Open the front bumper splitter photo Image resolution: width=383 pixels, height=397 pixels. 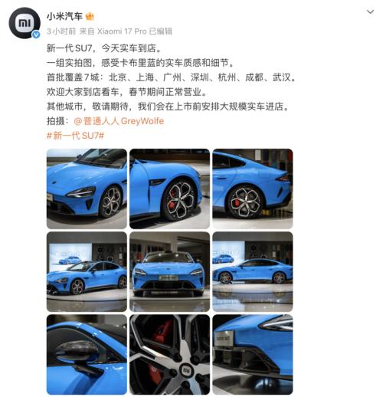253,355
